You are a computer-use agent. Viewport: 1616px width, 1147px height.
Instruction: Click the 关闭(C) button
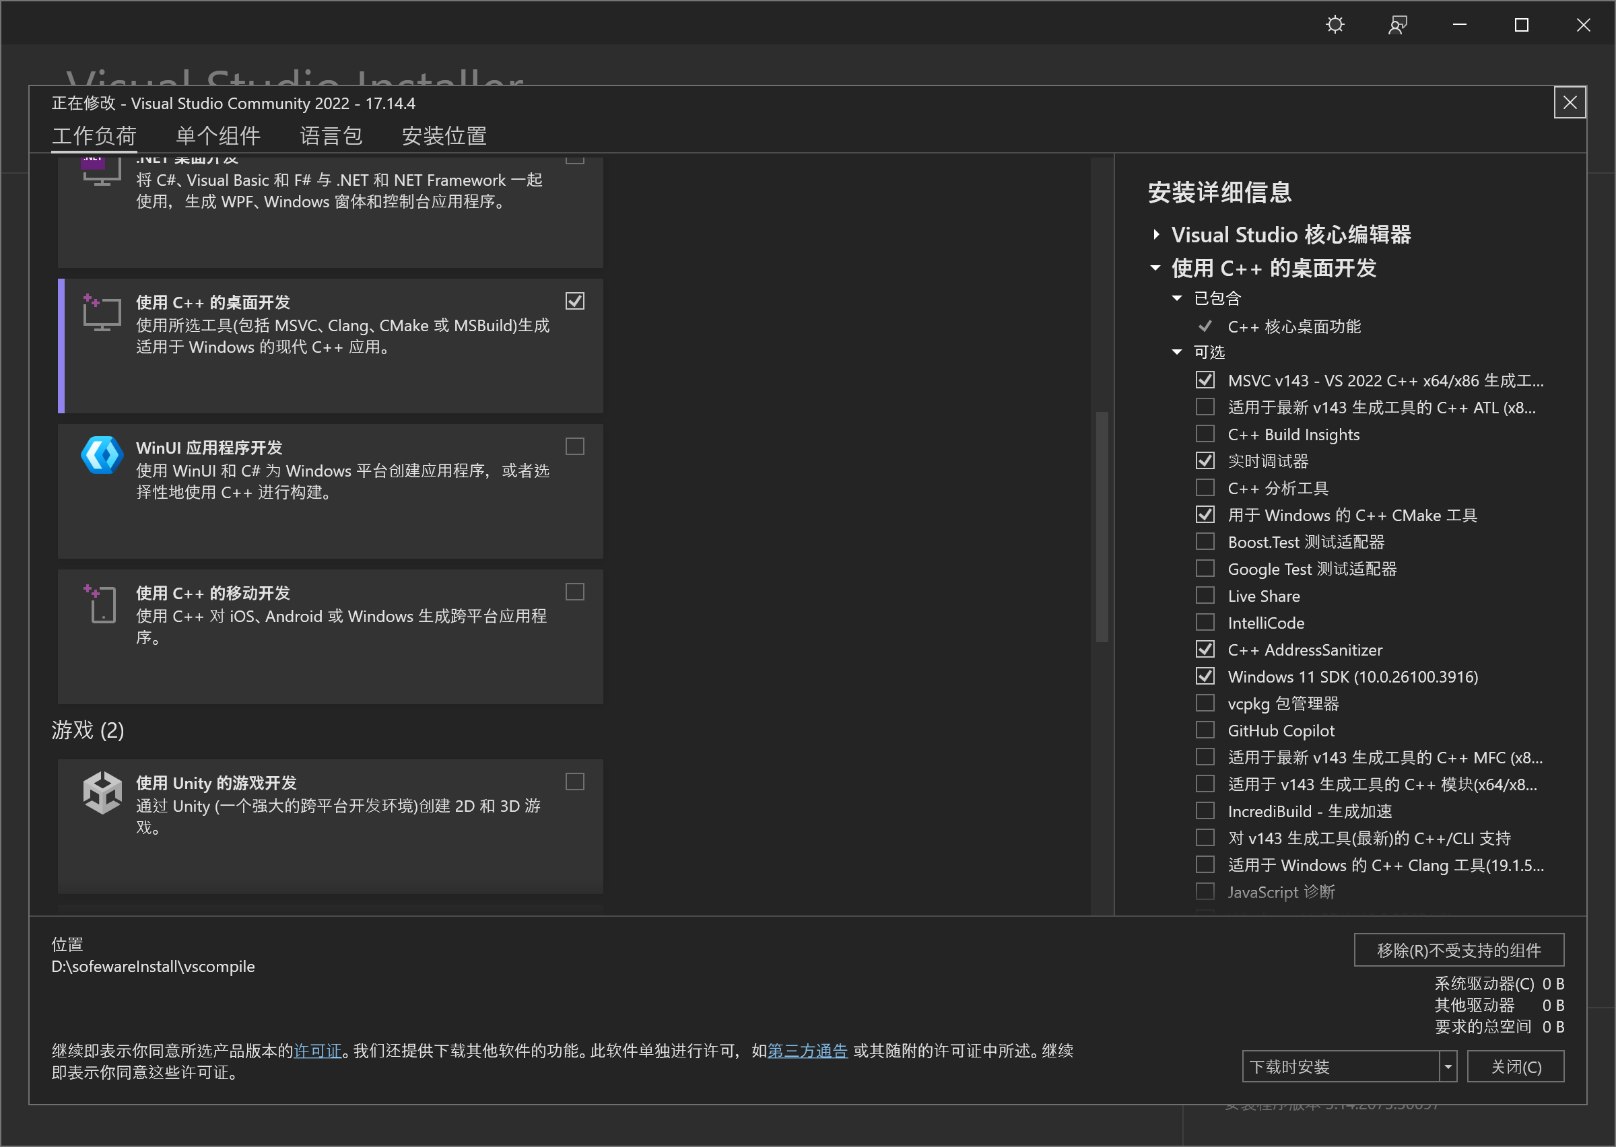point(1516,1066)
